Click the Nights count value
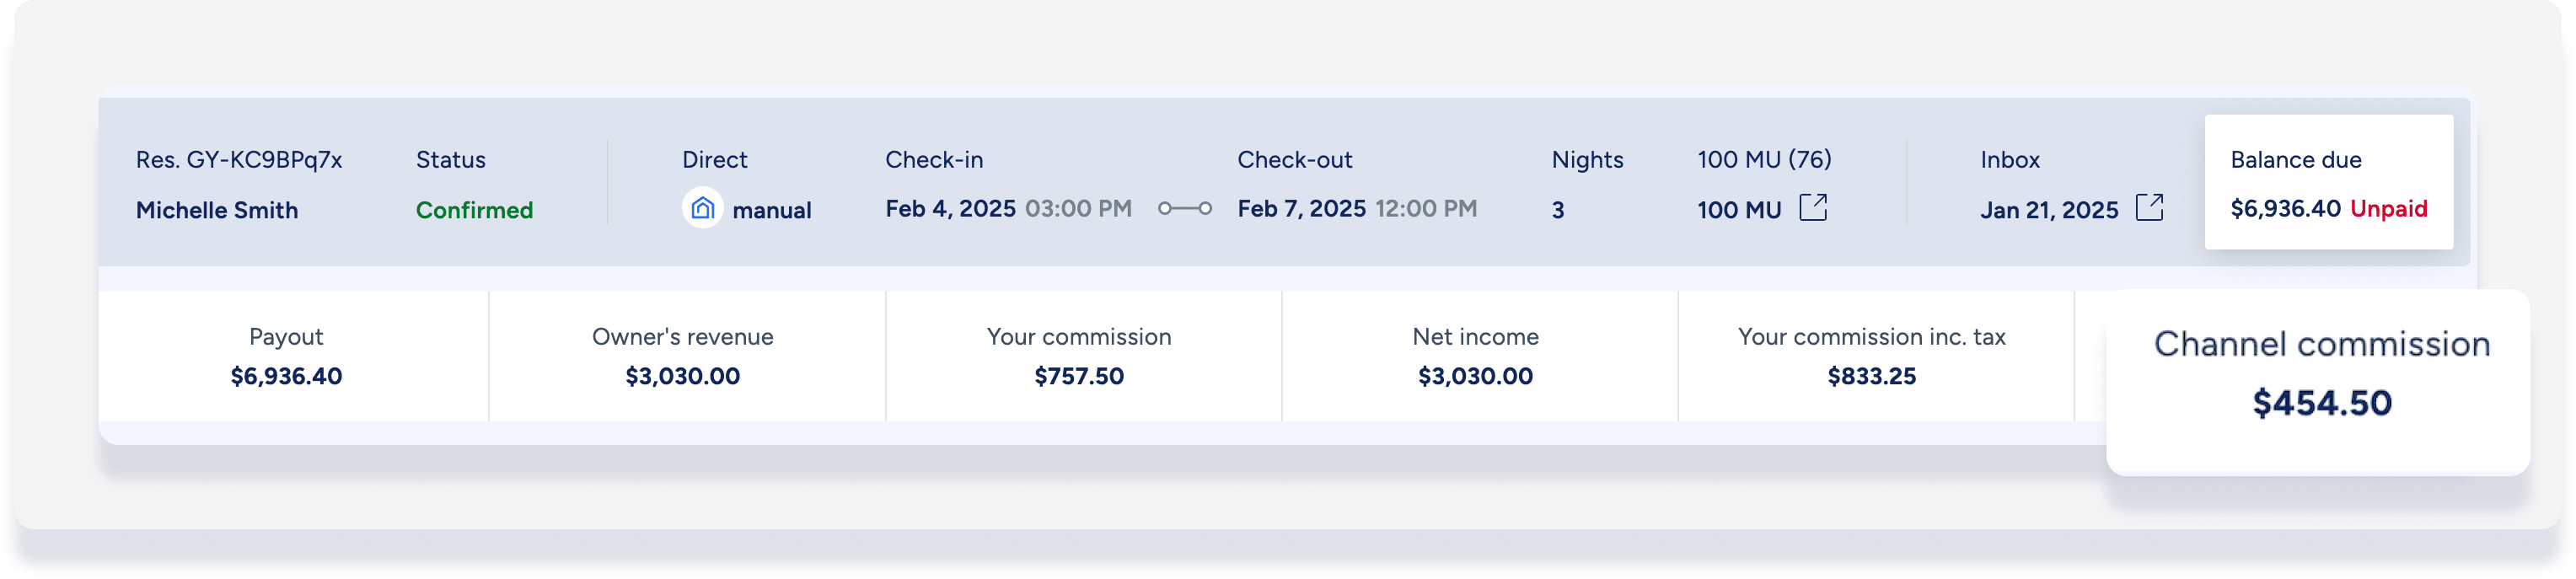 click(x=1558, y=210)
